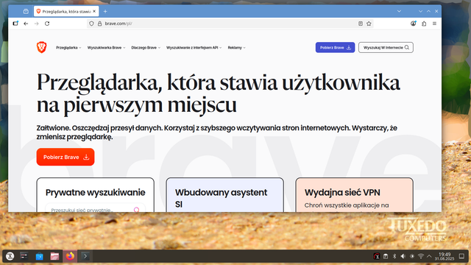
Task: Click orange Pobierz Brave download button
Action: pyautogui.click(x=65, y=157)
